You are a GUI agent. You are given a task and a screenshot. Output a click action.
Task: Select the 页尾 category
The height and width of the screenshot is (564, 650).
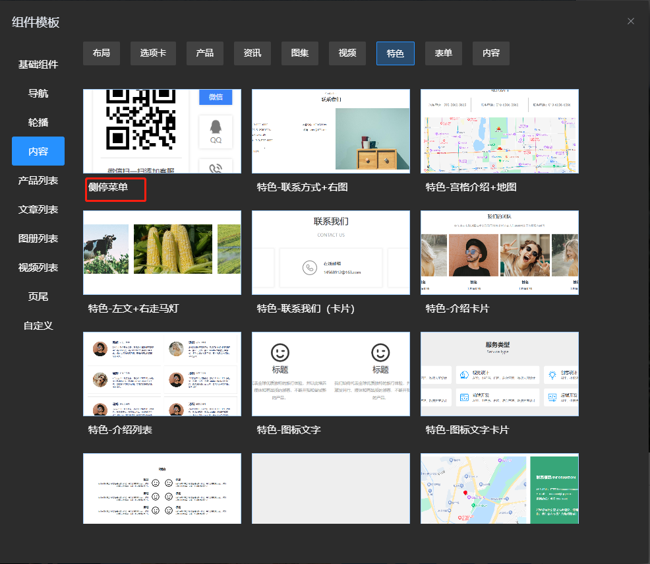pyautogui.click(x=38, y=297)
